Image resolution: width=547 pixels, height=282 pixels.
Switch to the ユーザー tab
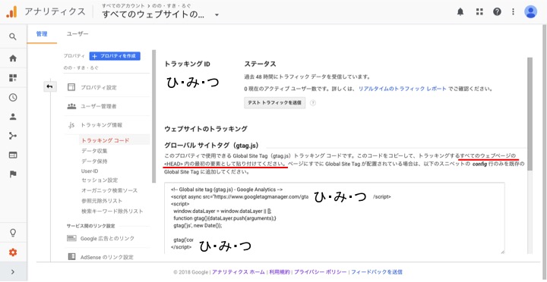pos(77,34)
